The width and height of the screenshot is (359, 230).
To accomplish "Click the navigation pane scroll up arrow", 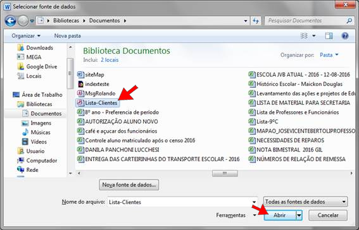I will [70, 47].
